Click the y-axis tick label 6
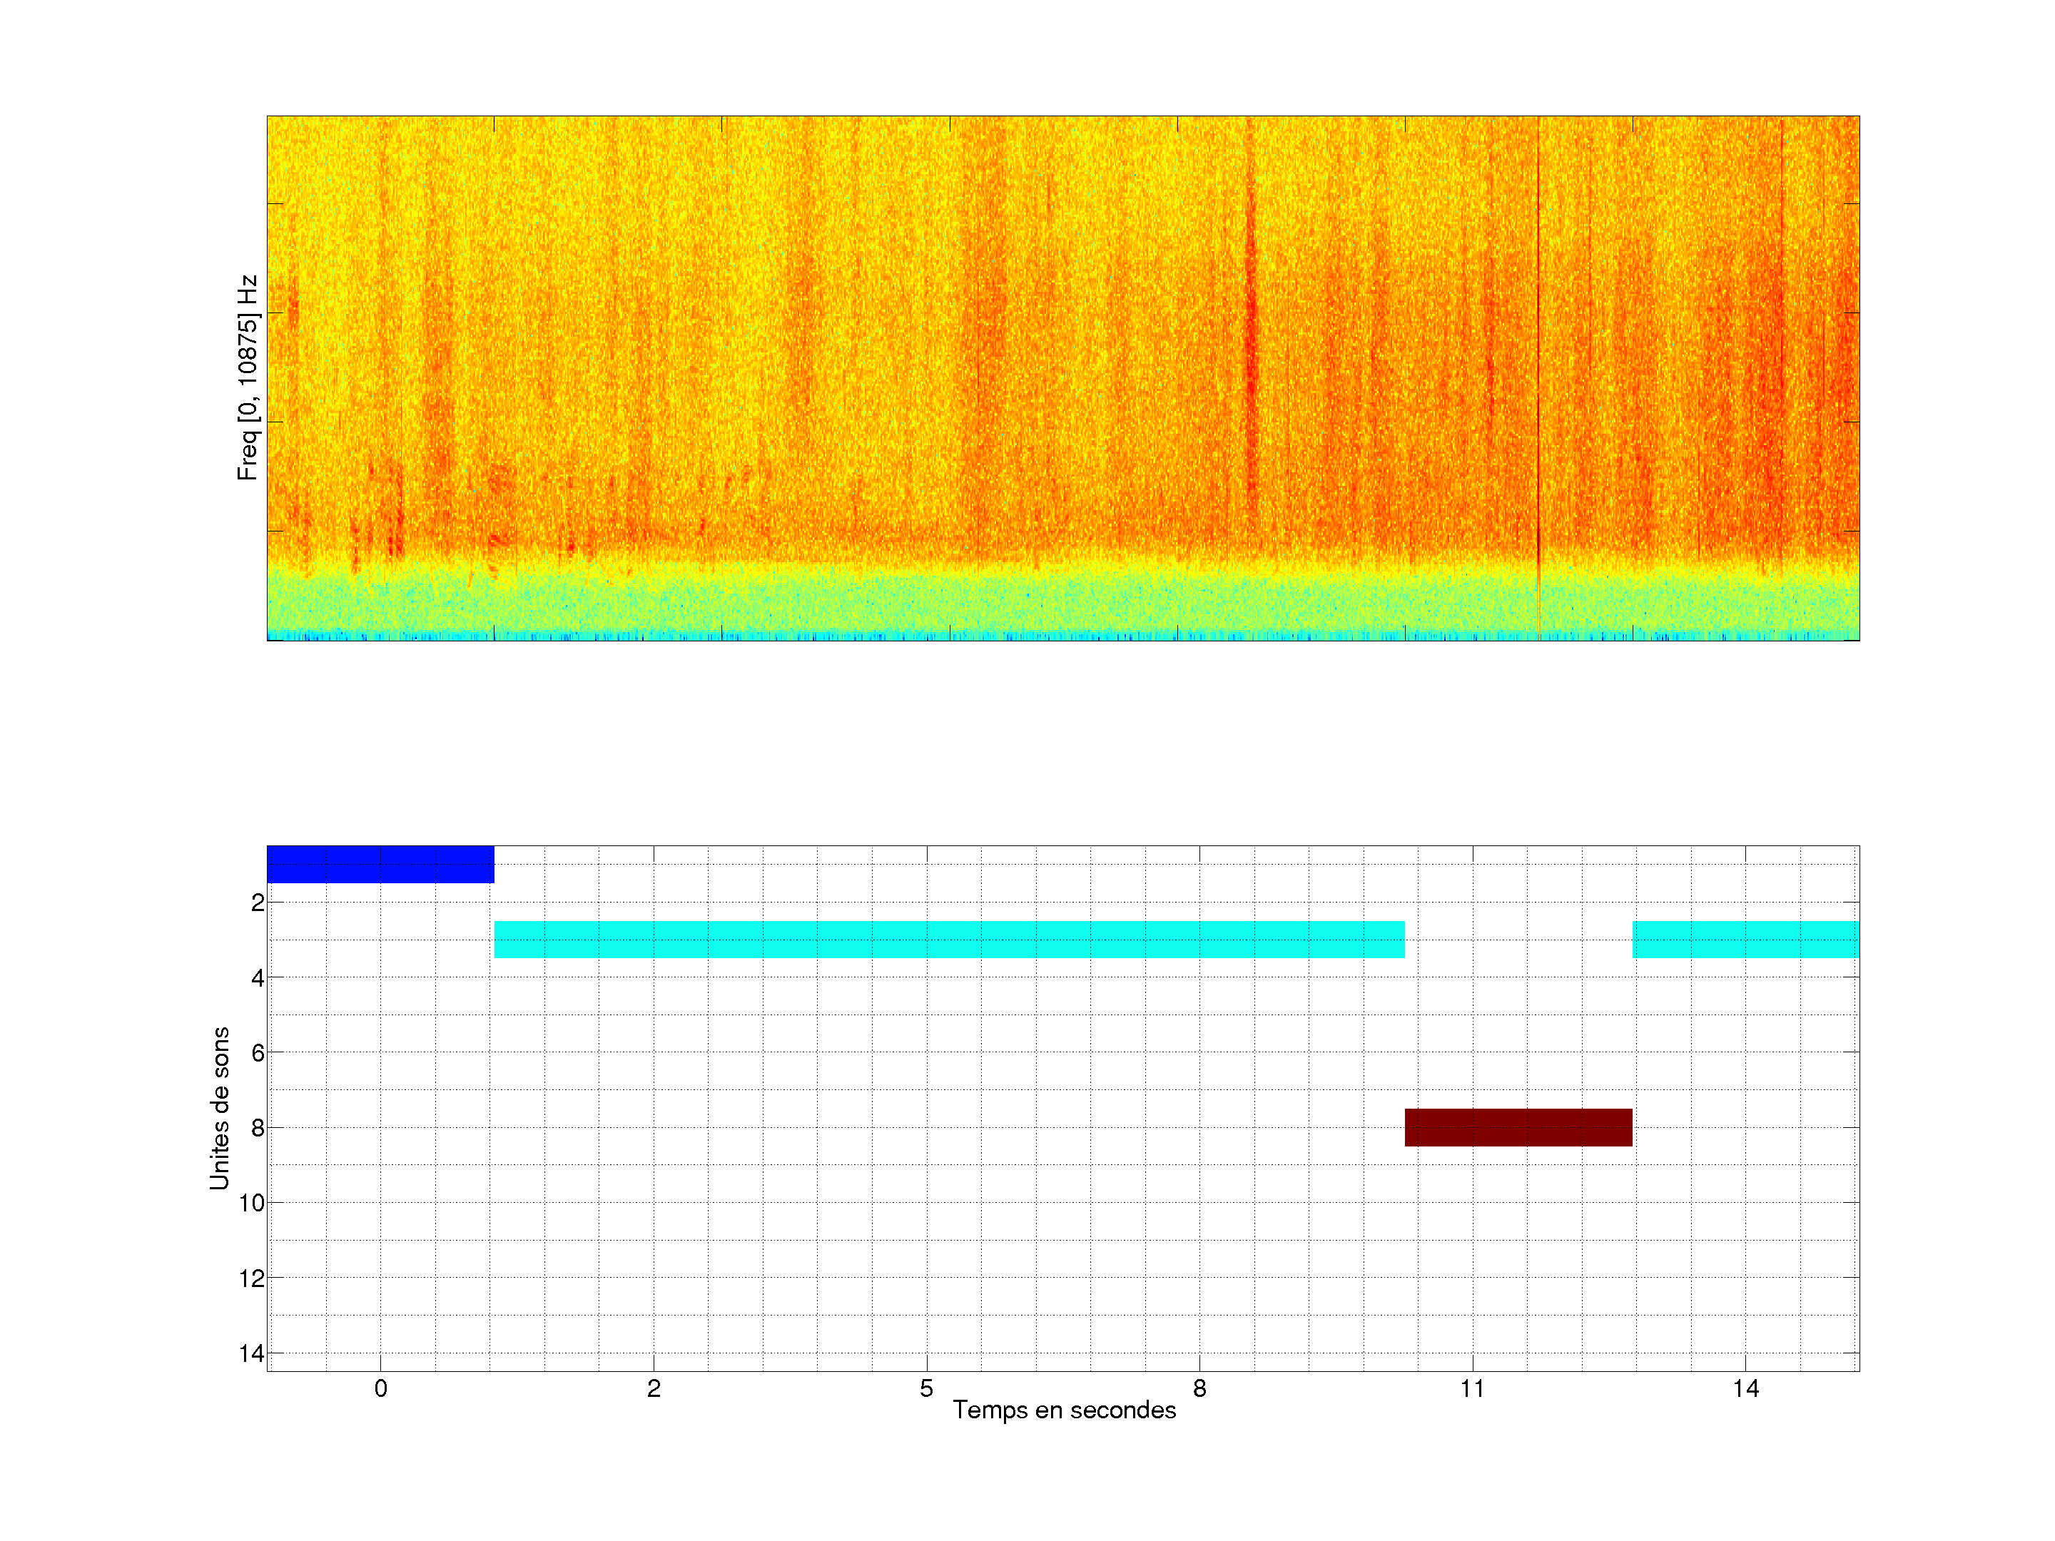Image resolution: width=2055 pixels, height=1541 pixels. point(258,1052)
